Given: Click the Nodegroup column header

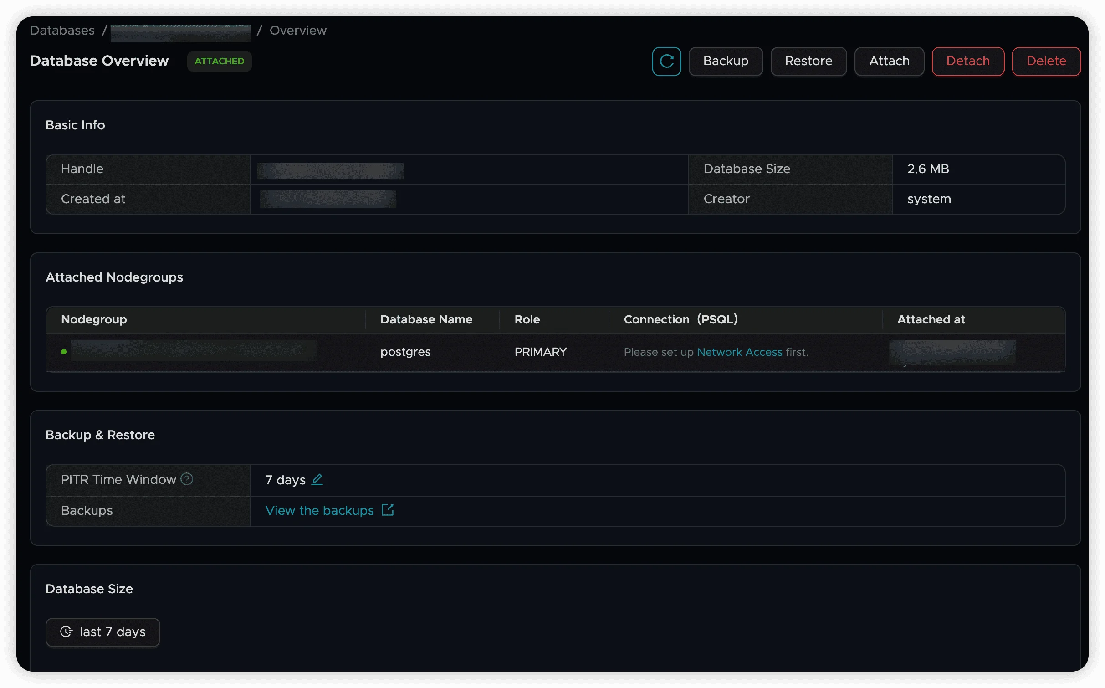Looking at the screenshot, I should click(x=94, y=319).
